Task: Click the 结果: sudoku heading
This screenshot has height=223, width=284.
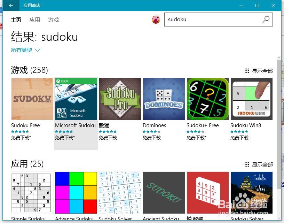Action: pyautogui.click(x=45, y=37)
